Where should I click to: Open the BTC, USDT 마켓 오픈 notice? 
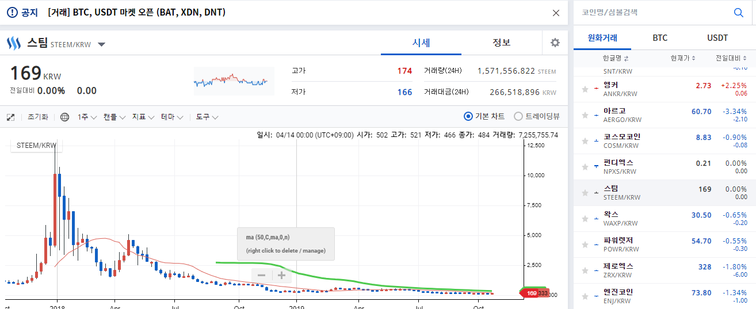tap(136, 13)
